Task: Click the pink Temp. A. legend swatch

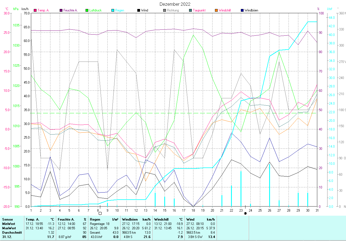Action: 35,10
